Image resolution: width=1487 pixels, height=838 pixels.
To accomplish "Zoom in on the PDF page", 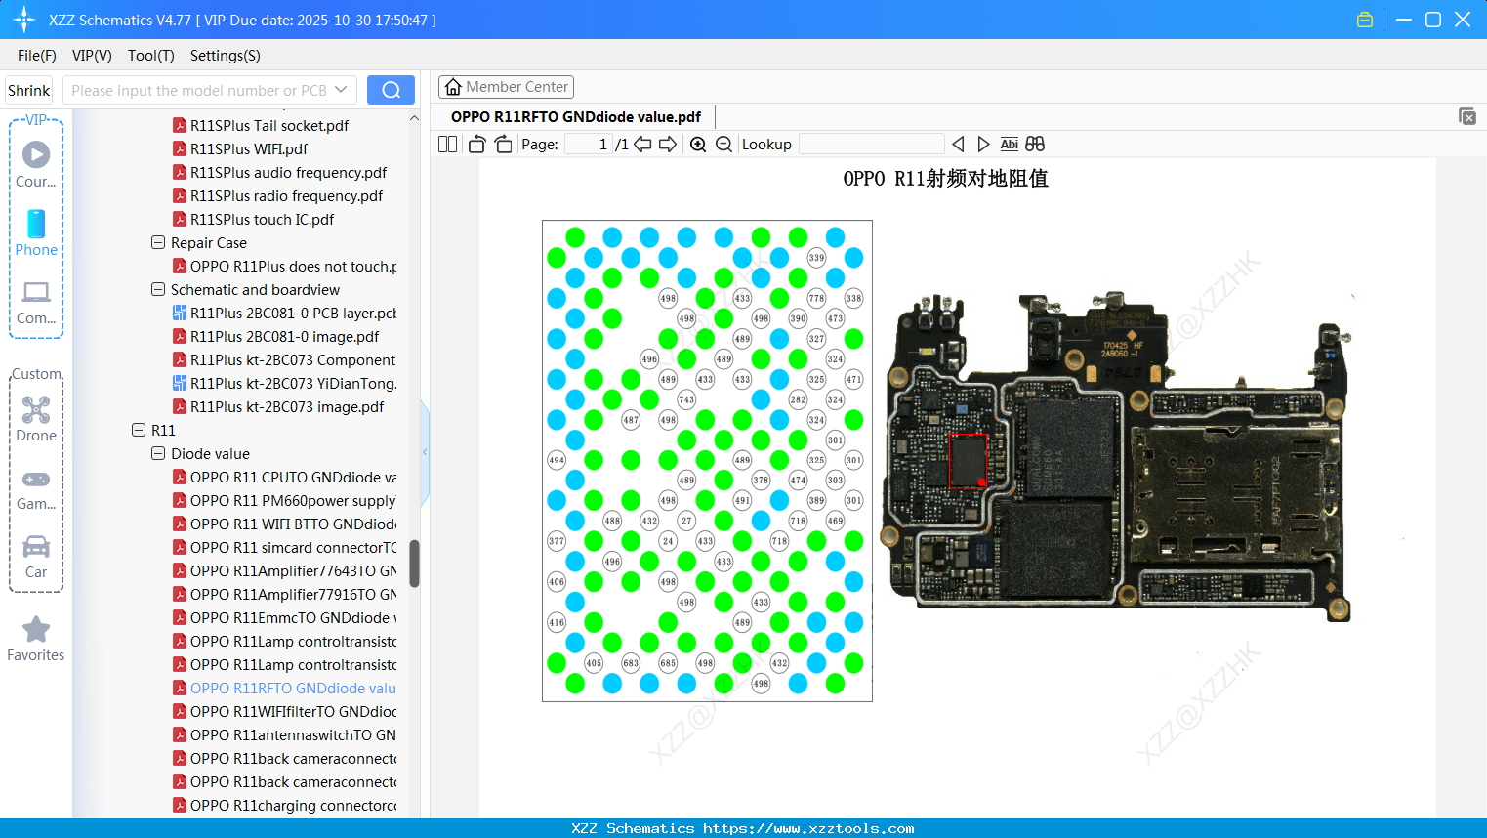I will (698, 144).
